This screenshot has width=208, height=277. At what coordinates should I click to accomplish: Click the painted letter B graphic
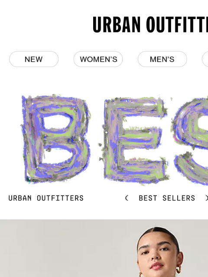[x=56, y=139]
